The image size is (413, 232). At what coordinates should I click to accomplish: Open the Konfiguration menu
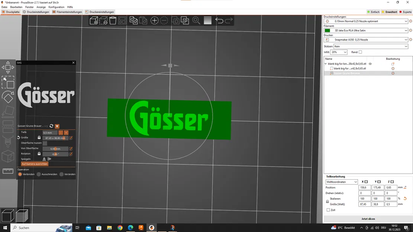click(57, 7)
